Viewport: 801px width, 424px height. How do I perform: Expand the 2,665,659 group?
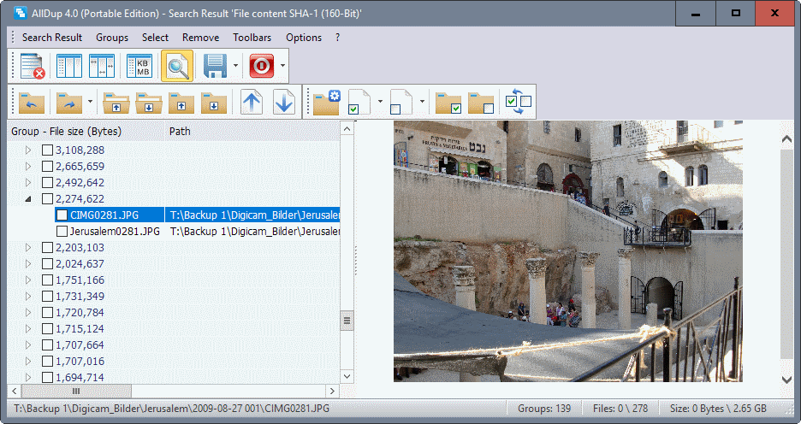(x=27, y=166)
